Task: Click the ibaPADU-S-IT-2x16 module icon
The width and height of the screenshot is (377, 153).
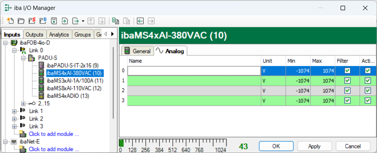Action: [x=41, y=65]
